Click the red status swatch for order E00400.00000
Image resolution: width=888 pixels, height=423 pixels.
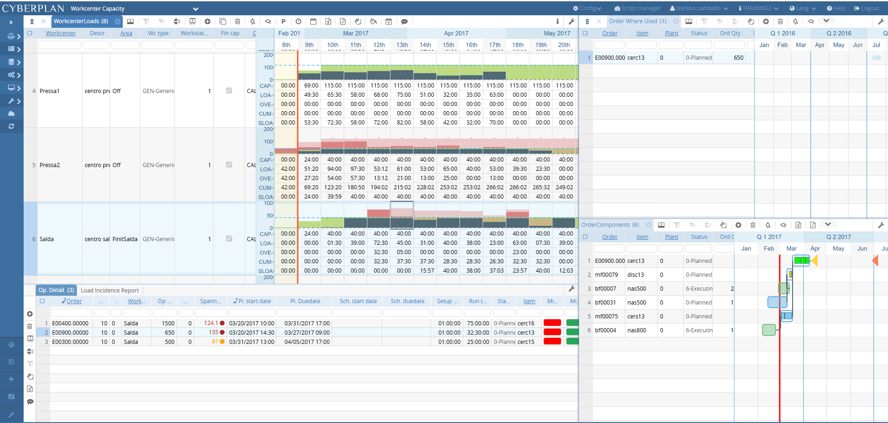(x=551, y=323)
